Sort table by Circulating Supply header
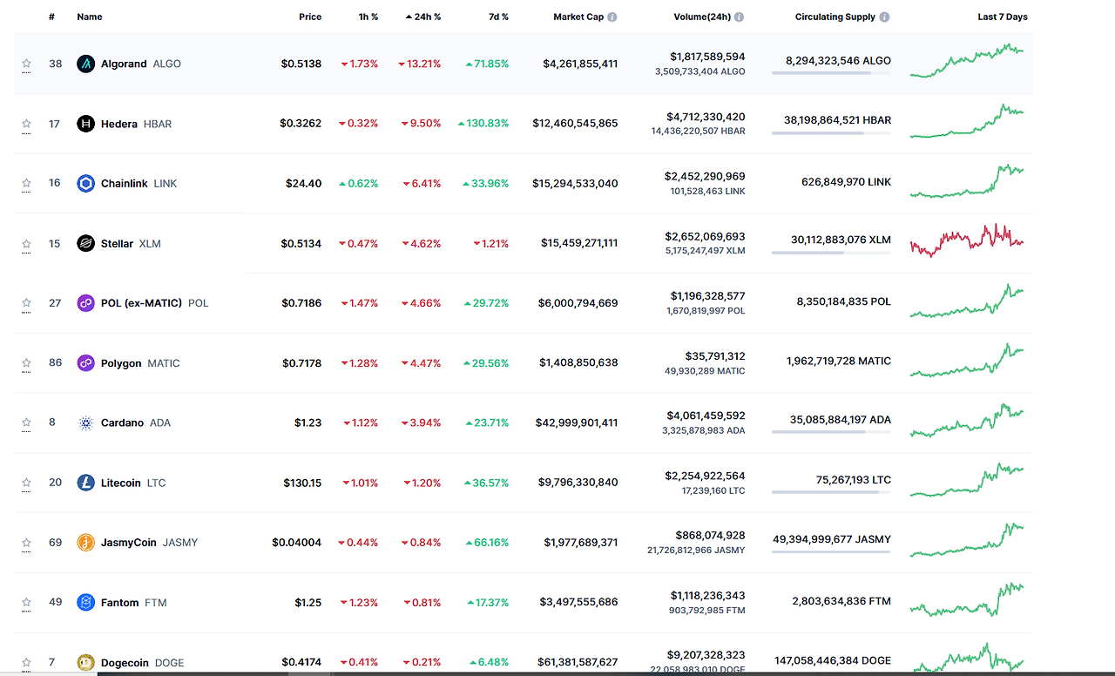Viewport: 1115px width, 676px height. [x=835, y=17]
